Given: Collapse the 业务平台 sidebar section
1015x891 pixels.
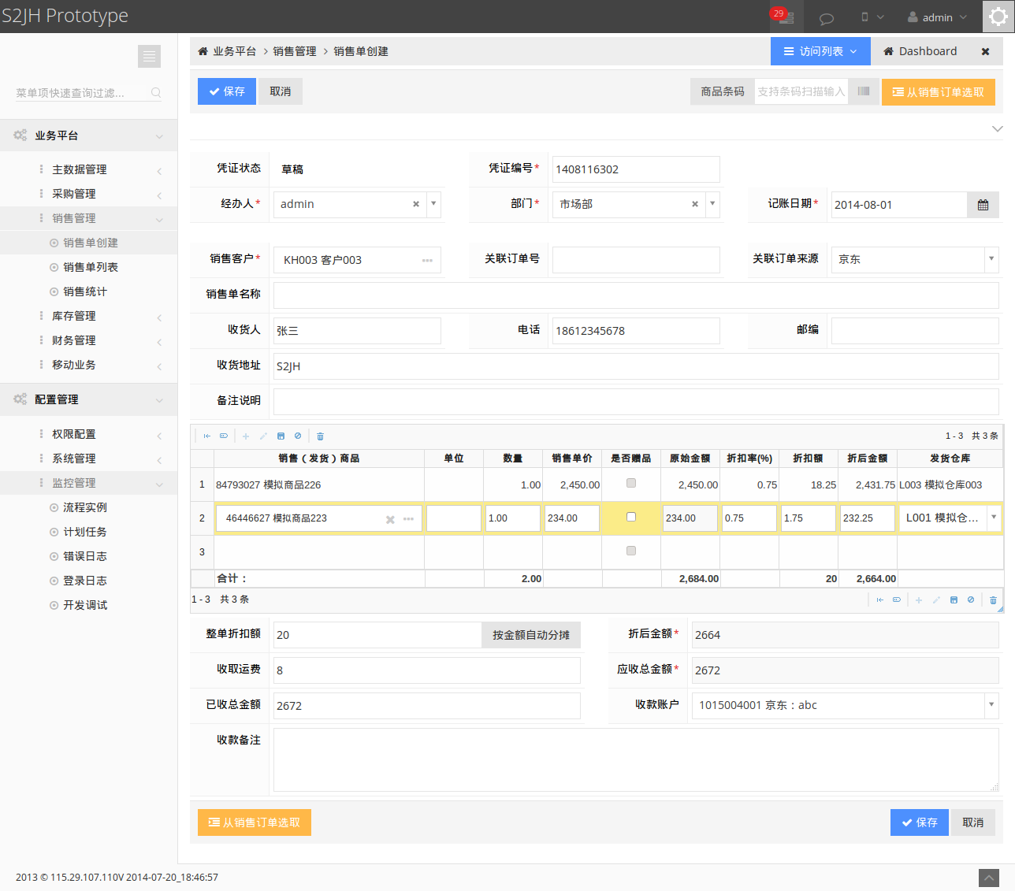Looking at the screenshot, I should point(88,136).
